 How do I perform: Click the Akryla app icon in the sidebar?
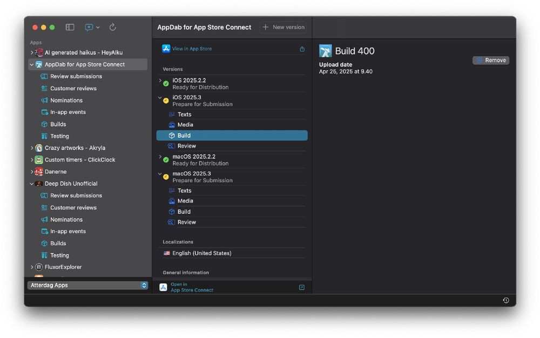pos(39,148)
